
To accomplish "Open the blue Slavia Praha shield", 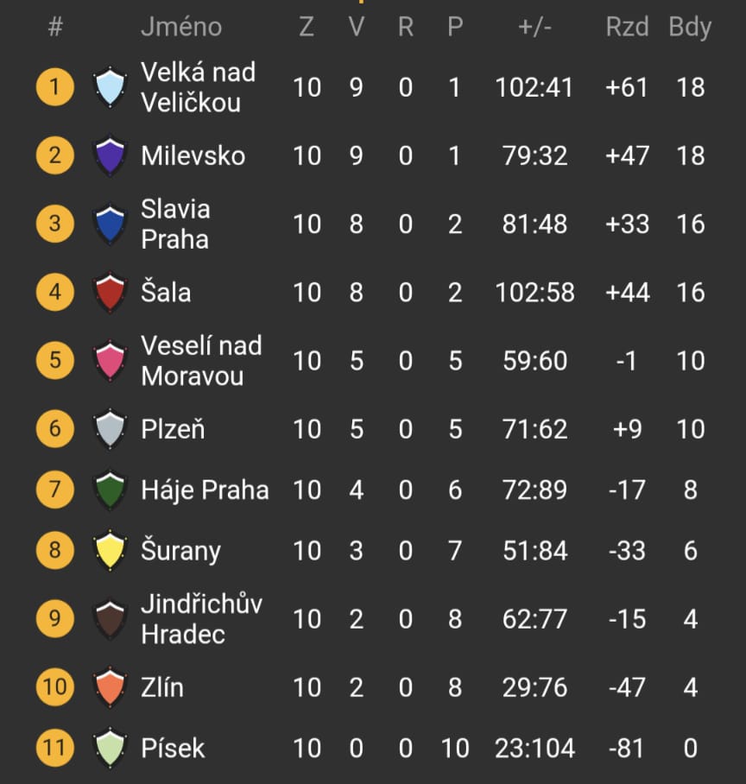I will 110,224.
